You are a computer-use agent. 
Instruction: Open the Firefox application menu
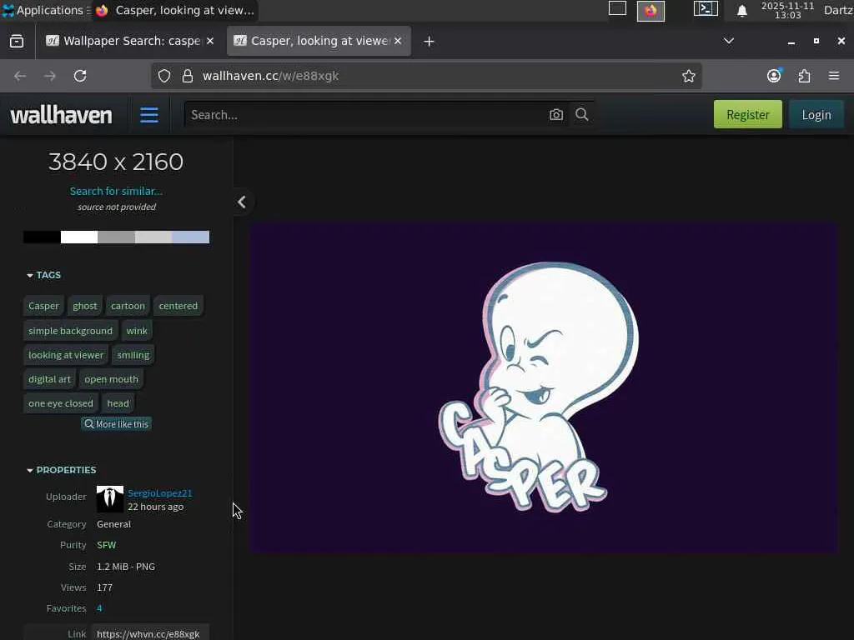834,76
